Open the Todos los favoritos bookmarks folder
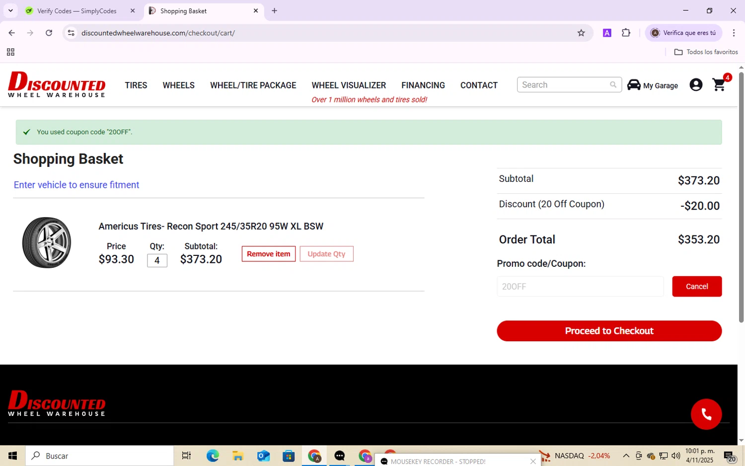Screen dimensions: 745x466 706,52
